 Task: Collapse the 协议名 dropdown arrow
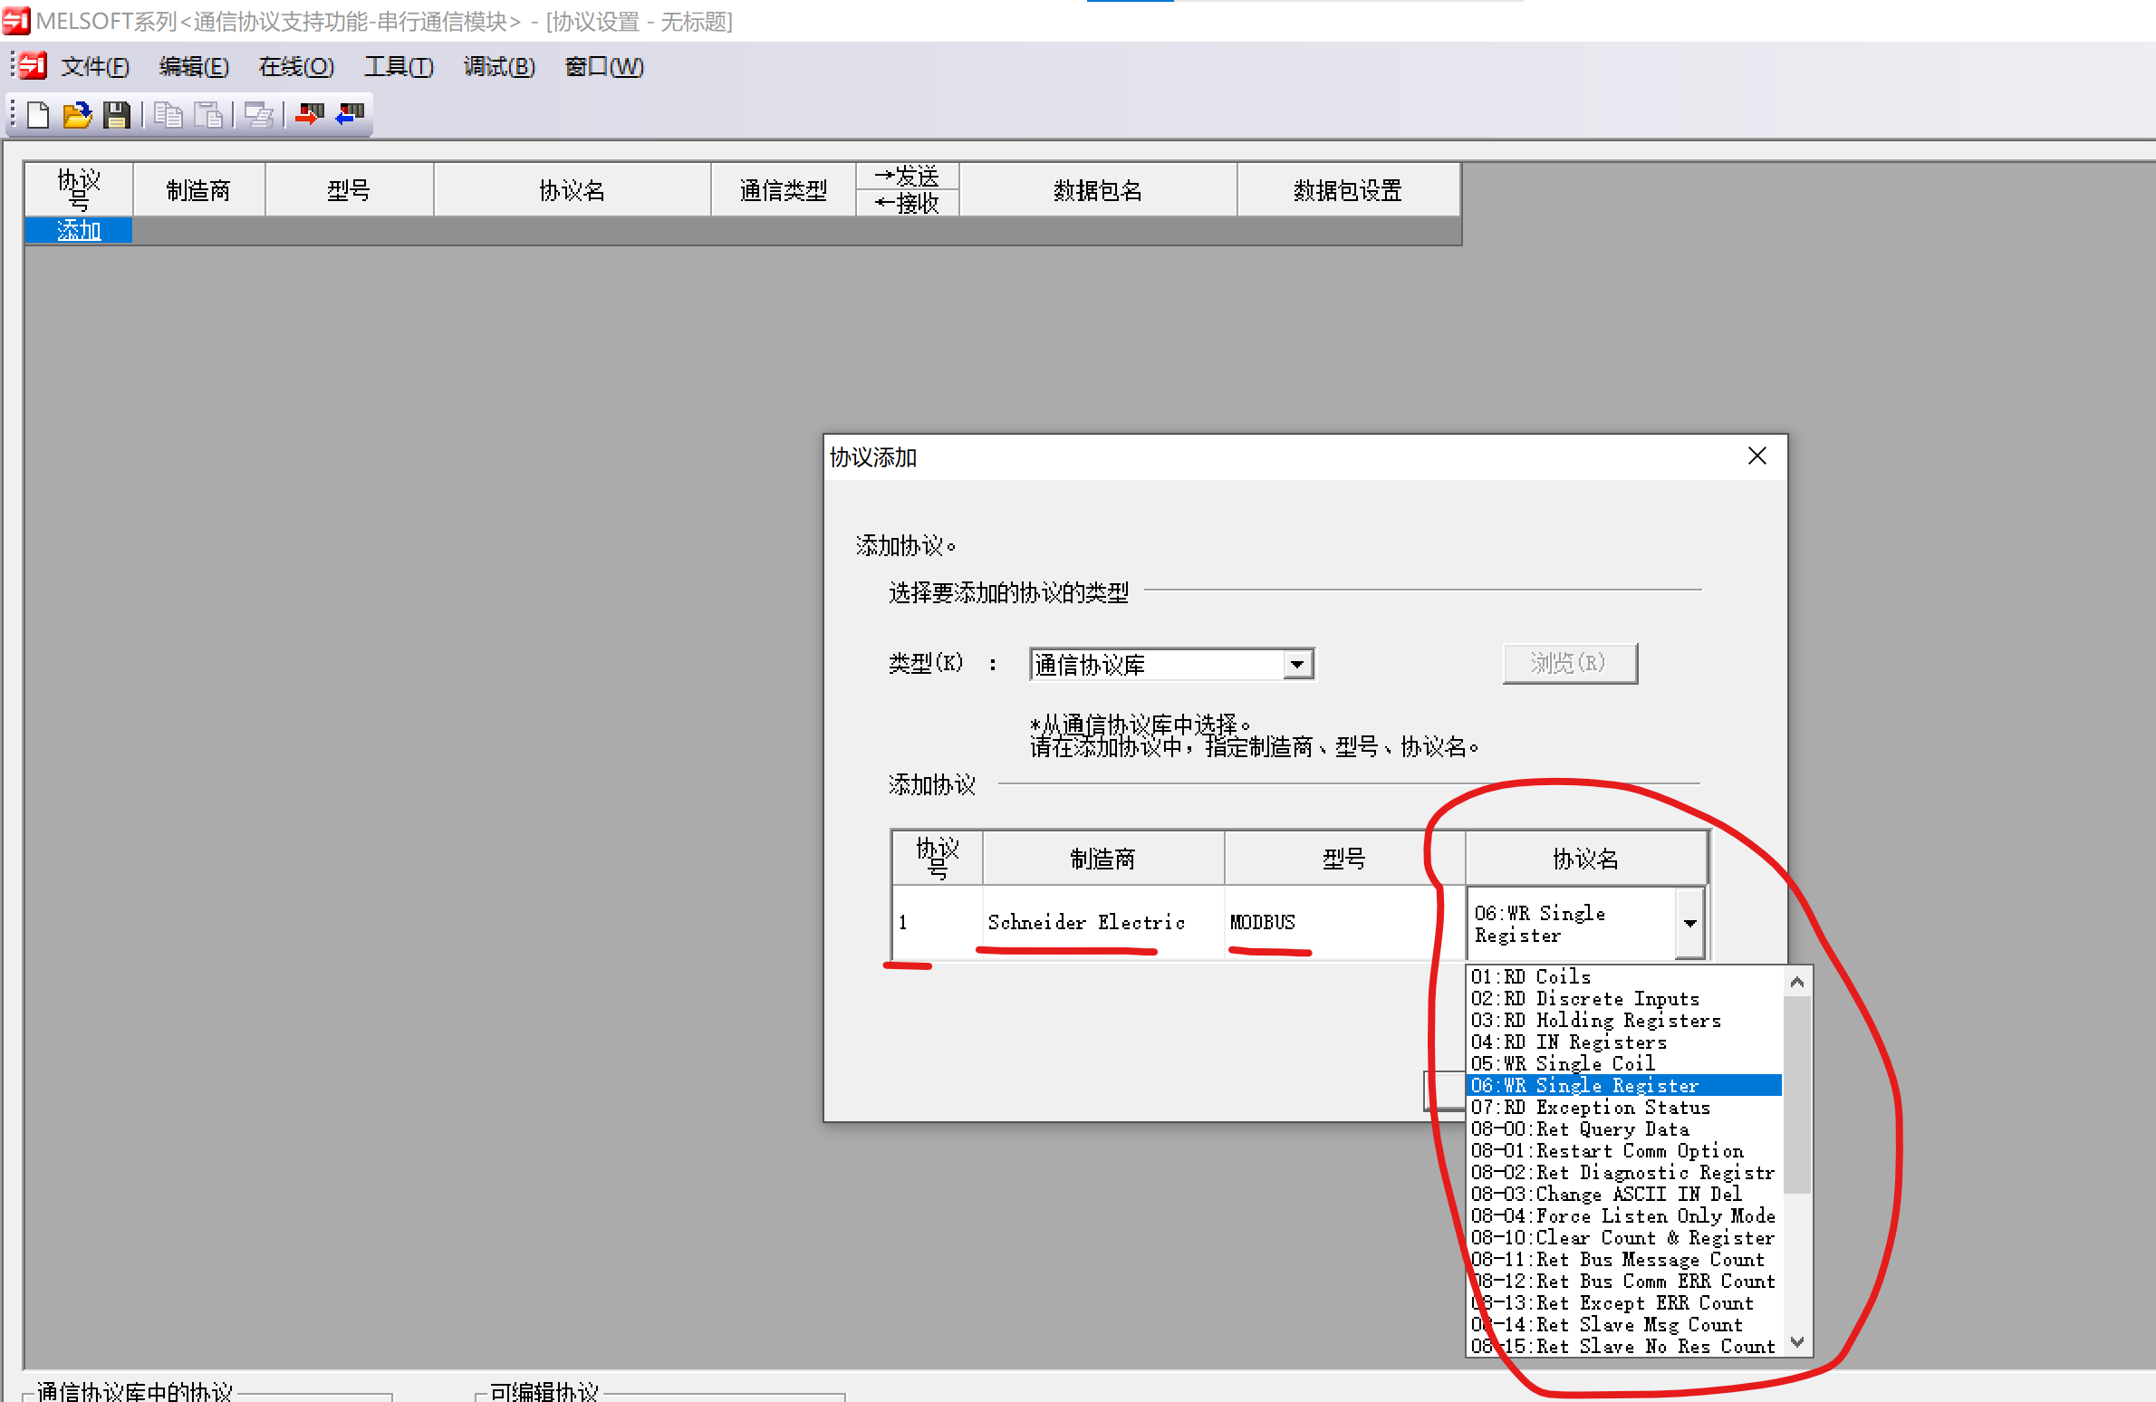[1689, 923]
